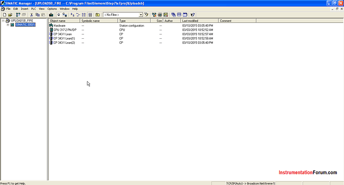Sort by the Author column header
This screenshot has width=344, height=185.
172,21
